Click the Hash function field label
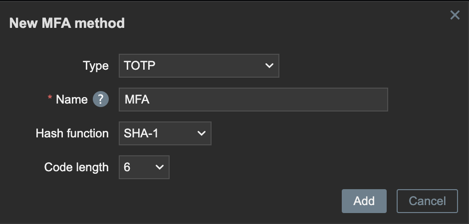This screenshot has width=469, height=224. click(72, 133)
